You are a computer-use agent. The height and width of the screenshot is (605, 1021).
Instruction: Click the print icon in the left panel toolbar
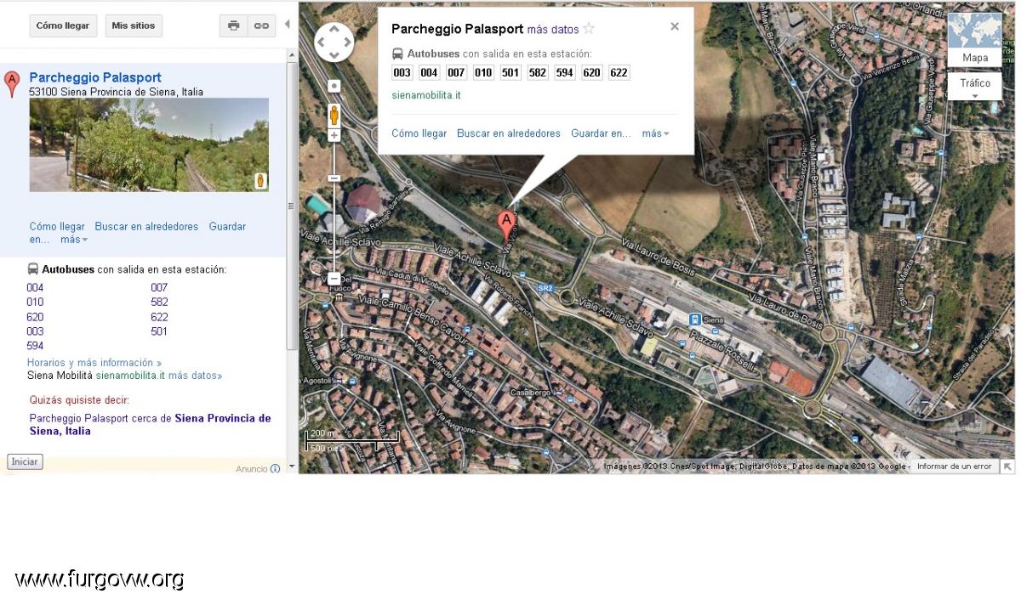tap(234, 25)
